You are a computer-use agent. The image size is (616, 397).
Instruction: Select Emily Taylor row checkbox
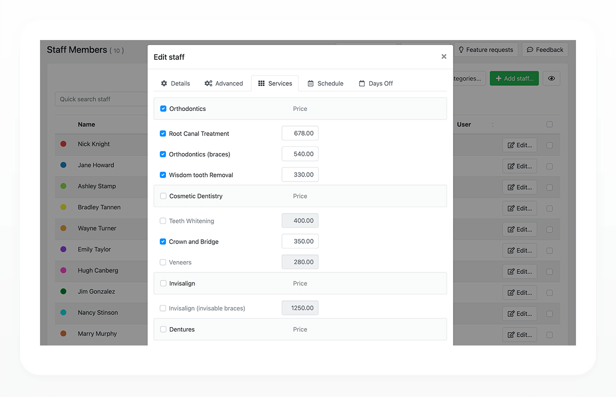(549, 250)
